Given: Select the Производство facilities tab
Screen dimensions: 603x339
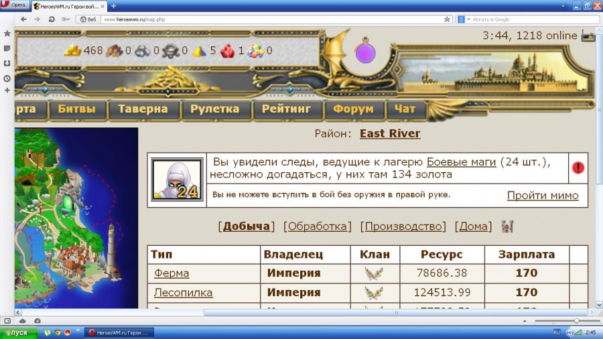Looking at the screenshot, I should (x=403, y=226).
